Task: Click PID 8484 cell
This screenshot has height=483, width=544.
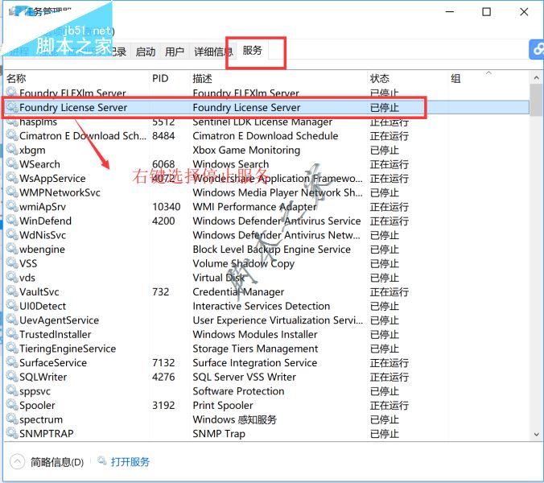Action: pyautogui.click(x=163, y=136)
